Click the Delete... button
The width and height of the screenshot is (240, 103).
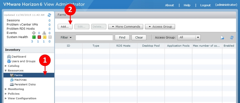[99, 27]
